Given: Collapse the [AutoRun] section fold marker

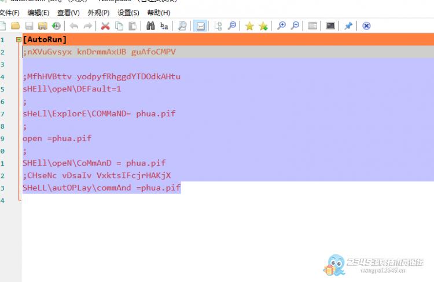Looking at the screenshot, I should tap(19, 40).
